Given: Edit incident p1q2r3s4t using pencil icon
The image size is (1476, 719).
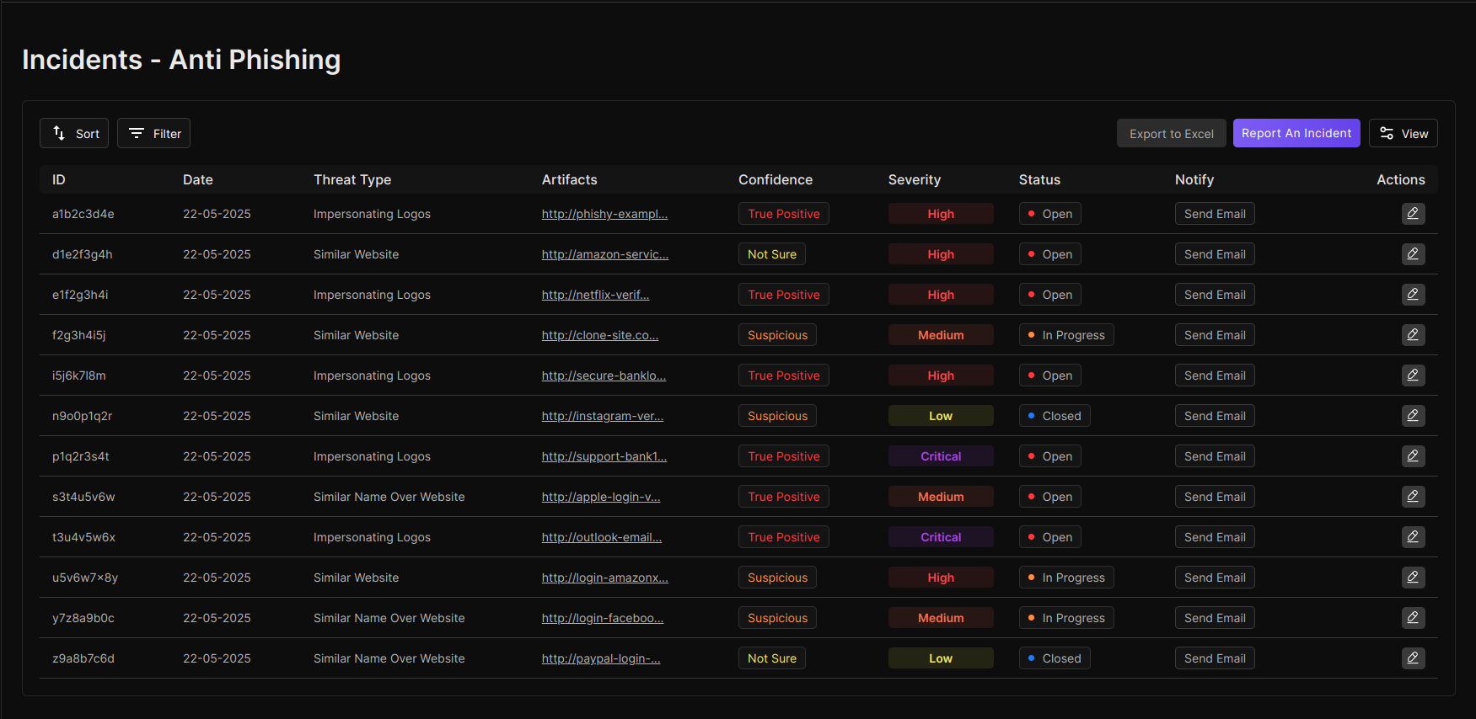Looking at the screenshot, I should click(x=1413, y=456).
